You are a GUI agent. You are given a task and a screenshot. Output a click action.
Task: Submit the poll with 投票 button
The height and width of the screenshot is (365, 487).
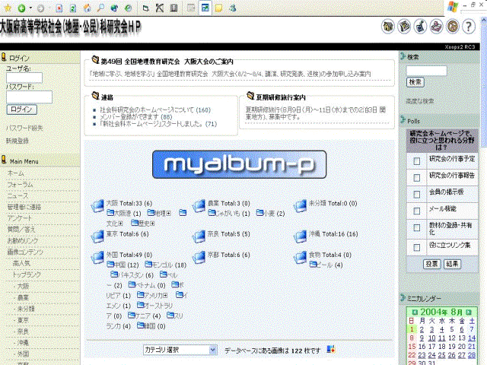tap(431, 264)
